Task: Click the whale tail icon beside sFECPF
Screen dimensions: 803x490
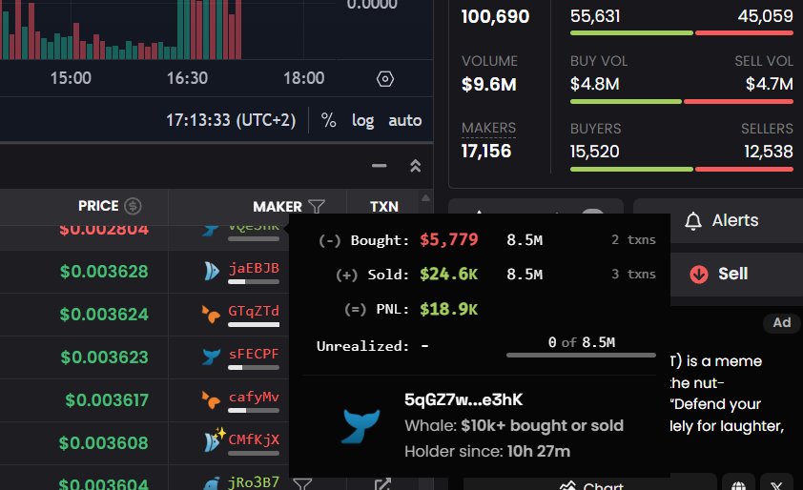Action: click(x=211, y=357)
